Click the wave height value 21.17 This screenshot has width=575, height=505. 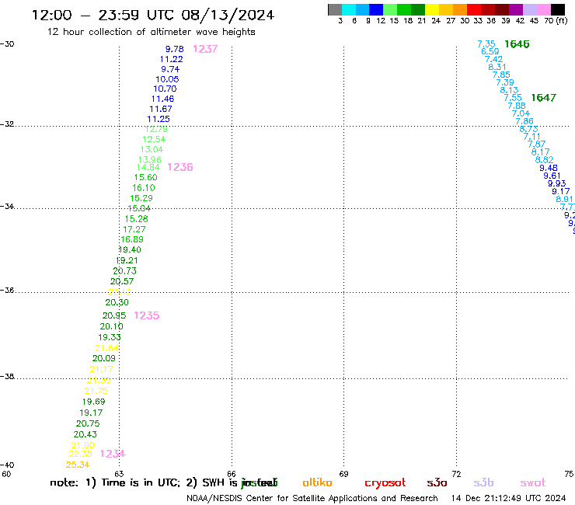tap(101, 369)
